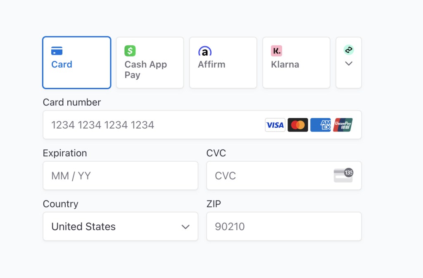Select the Cash App Pay dollar icon
Viewport: 423px width, 278px height.
[129, 50]
